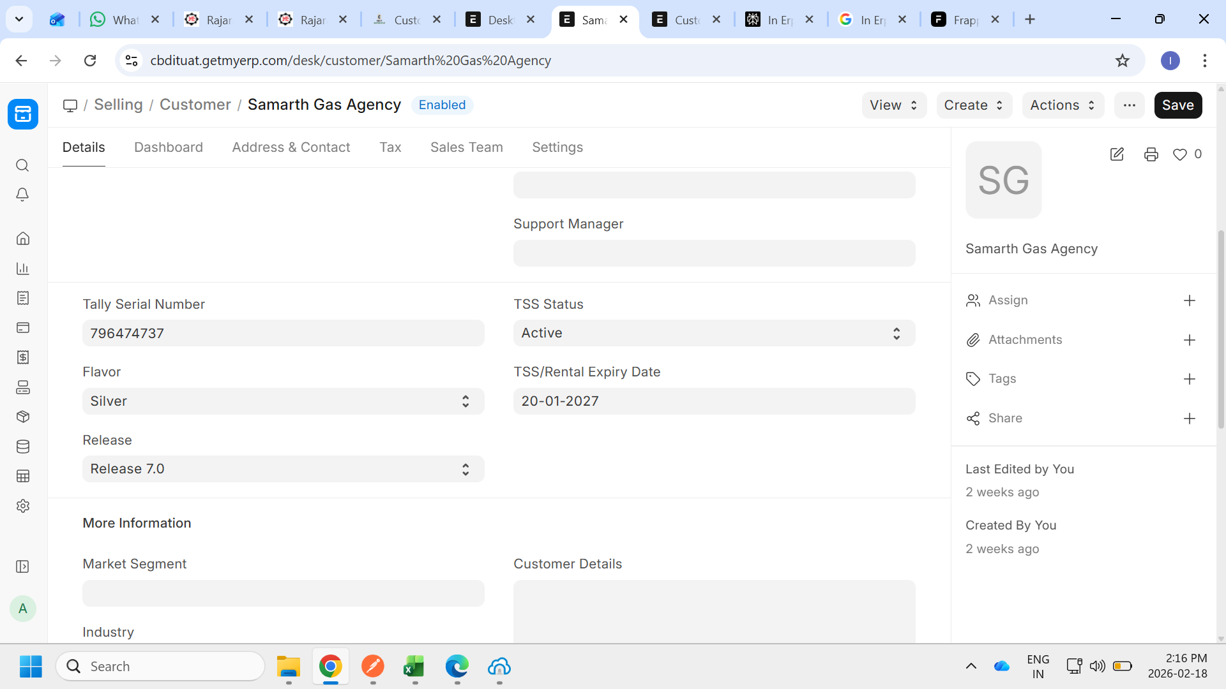The height and width of the screenshot is (689, 1226).
Task: Share the document using Share plus icon
Action: [x=1189, y=419]
